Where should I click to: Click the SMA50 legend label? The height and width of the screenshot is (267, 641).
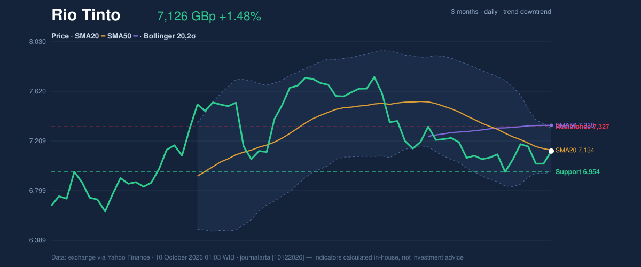tap(119, 36)
